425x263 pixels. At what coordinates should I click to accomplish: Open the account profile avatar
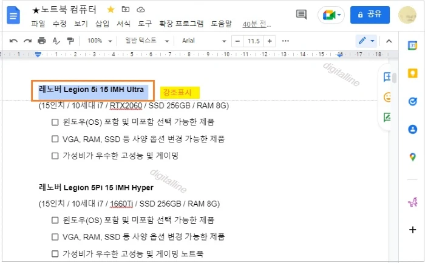click(407, 15)
